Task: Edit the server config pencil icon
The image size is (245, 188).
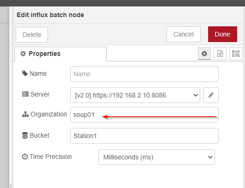Action: 211,95
